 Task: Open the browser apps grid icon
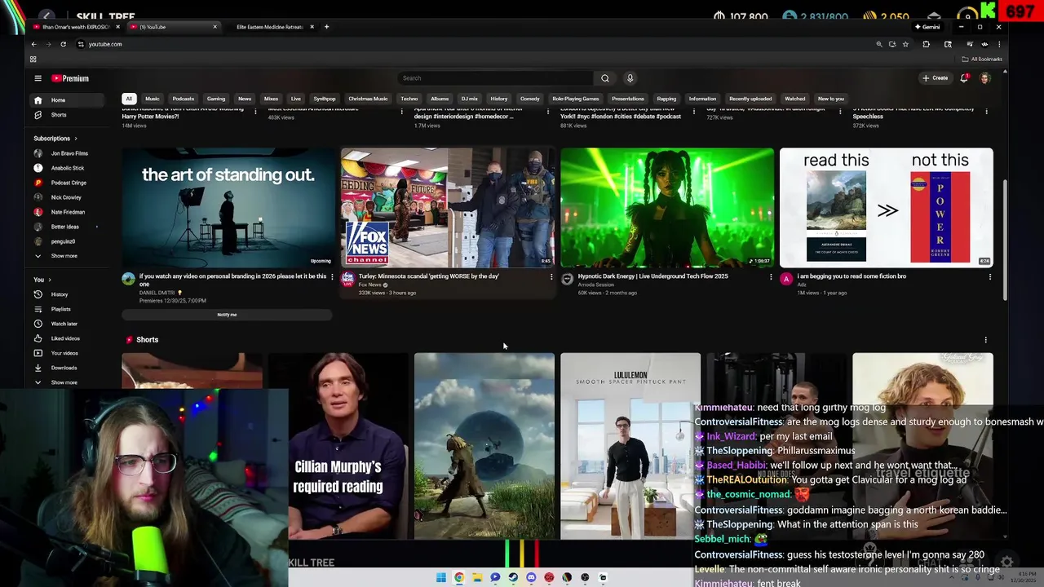coord(33,60)
